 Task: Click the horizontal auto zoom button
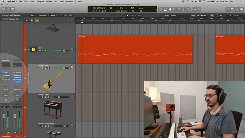tap(221, 15)
